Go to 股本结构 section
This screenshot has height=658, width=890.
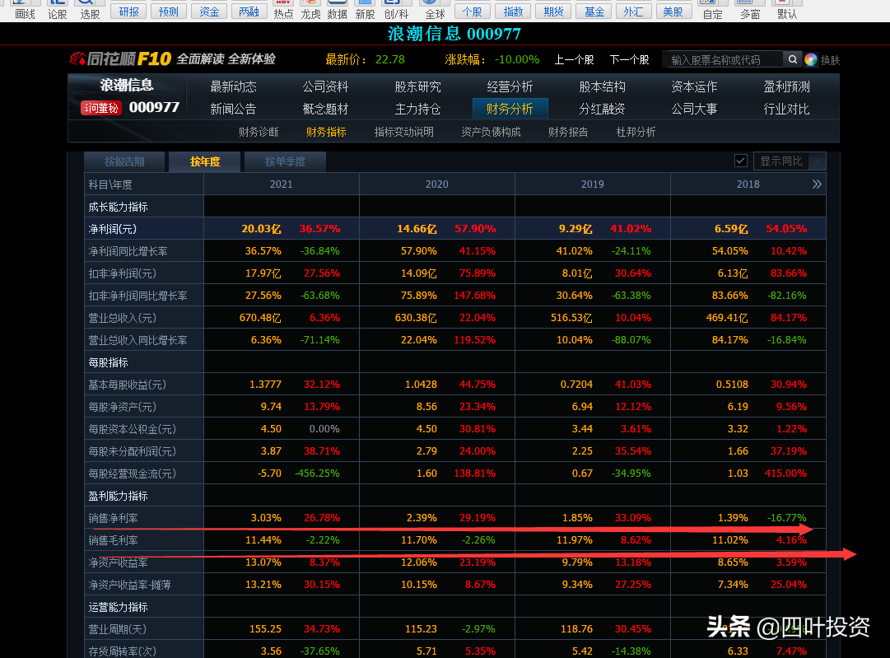pos(602,86)
